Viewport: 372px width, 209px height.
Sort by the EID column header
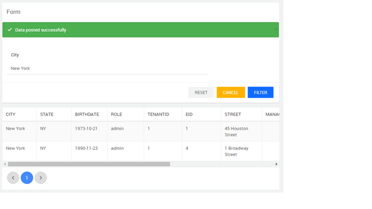coord(189,114)
